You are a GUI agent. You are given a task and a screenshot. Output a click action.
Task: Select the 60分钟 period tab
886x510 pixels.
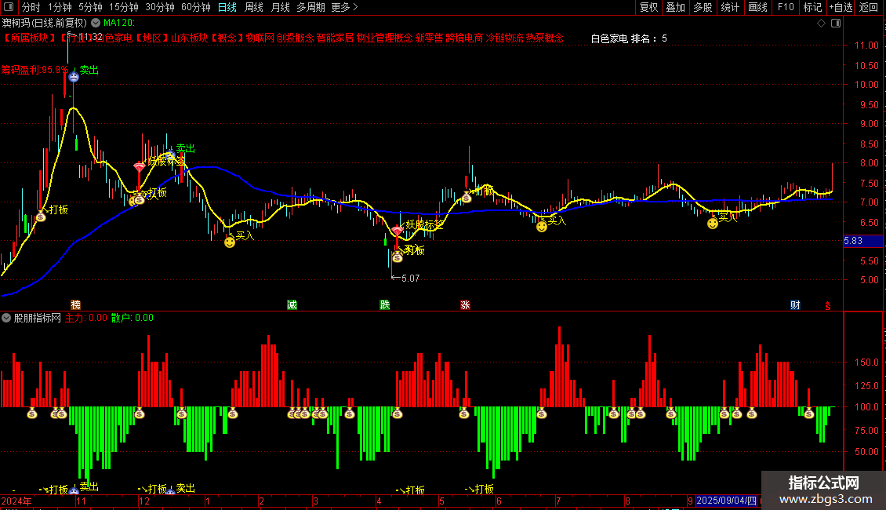(195, 7)
